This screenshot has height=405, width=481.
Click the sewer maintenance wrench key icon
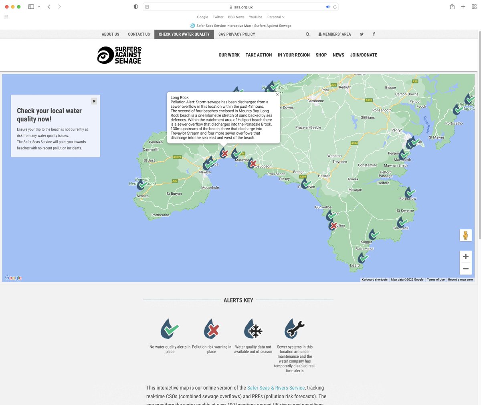click(295, 329)
